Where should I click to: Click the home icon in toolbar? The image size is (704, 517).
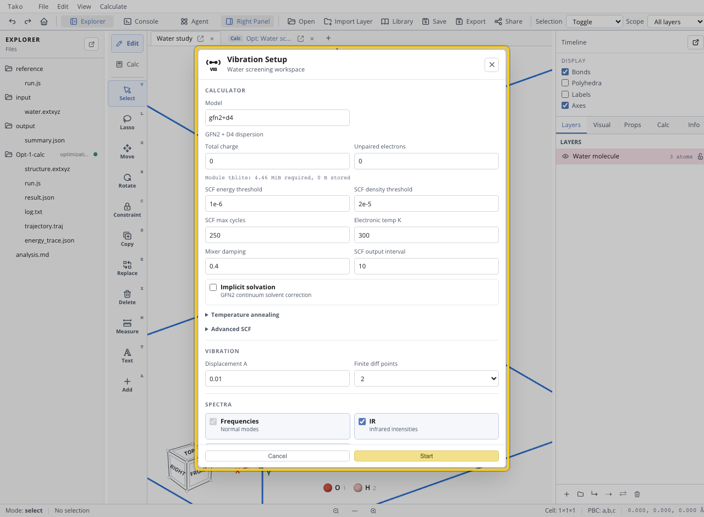[44, 21]
